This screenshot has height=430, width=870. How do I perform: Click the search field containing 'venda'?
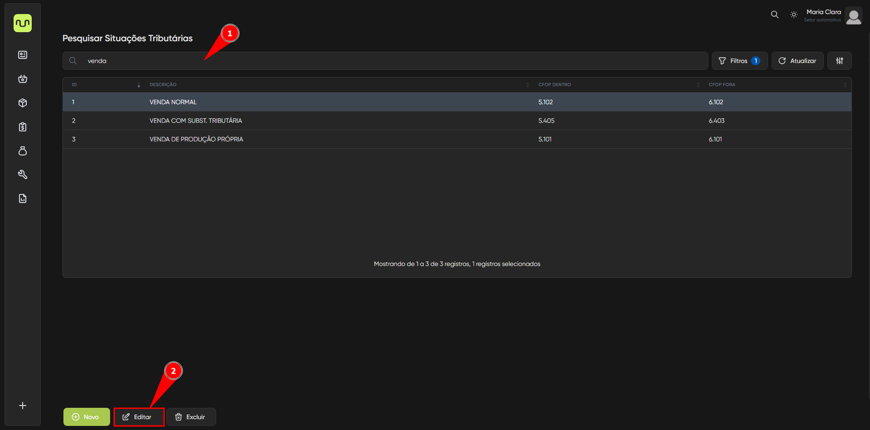[385, 61]
